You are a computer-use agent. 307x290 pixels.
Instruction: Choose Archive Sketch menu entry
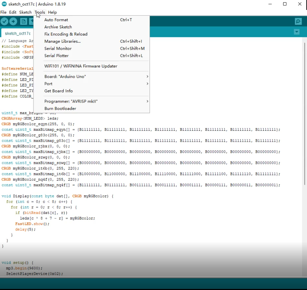pyautogui.click(x=58, y=27)
